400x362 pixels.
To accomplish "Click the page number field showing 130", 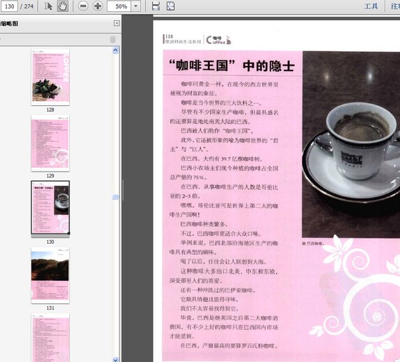I will (13, 6).
